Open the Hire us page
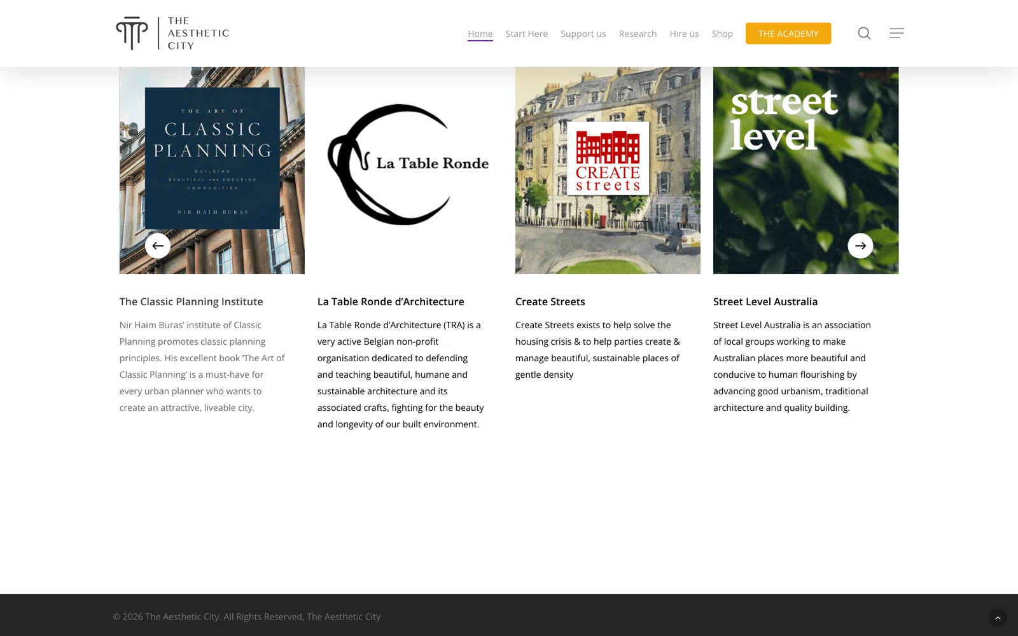The image size is (1018, 636). [x=684, y=34]
